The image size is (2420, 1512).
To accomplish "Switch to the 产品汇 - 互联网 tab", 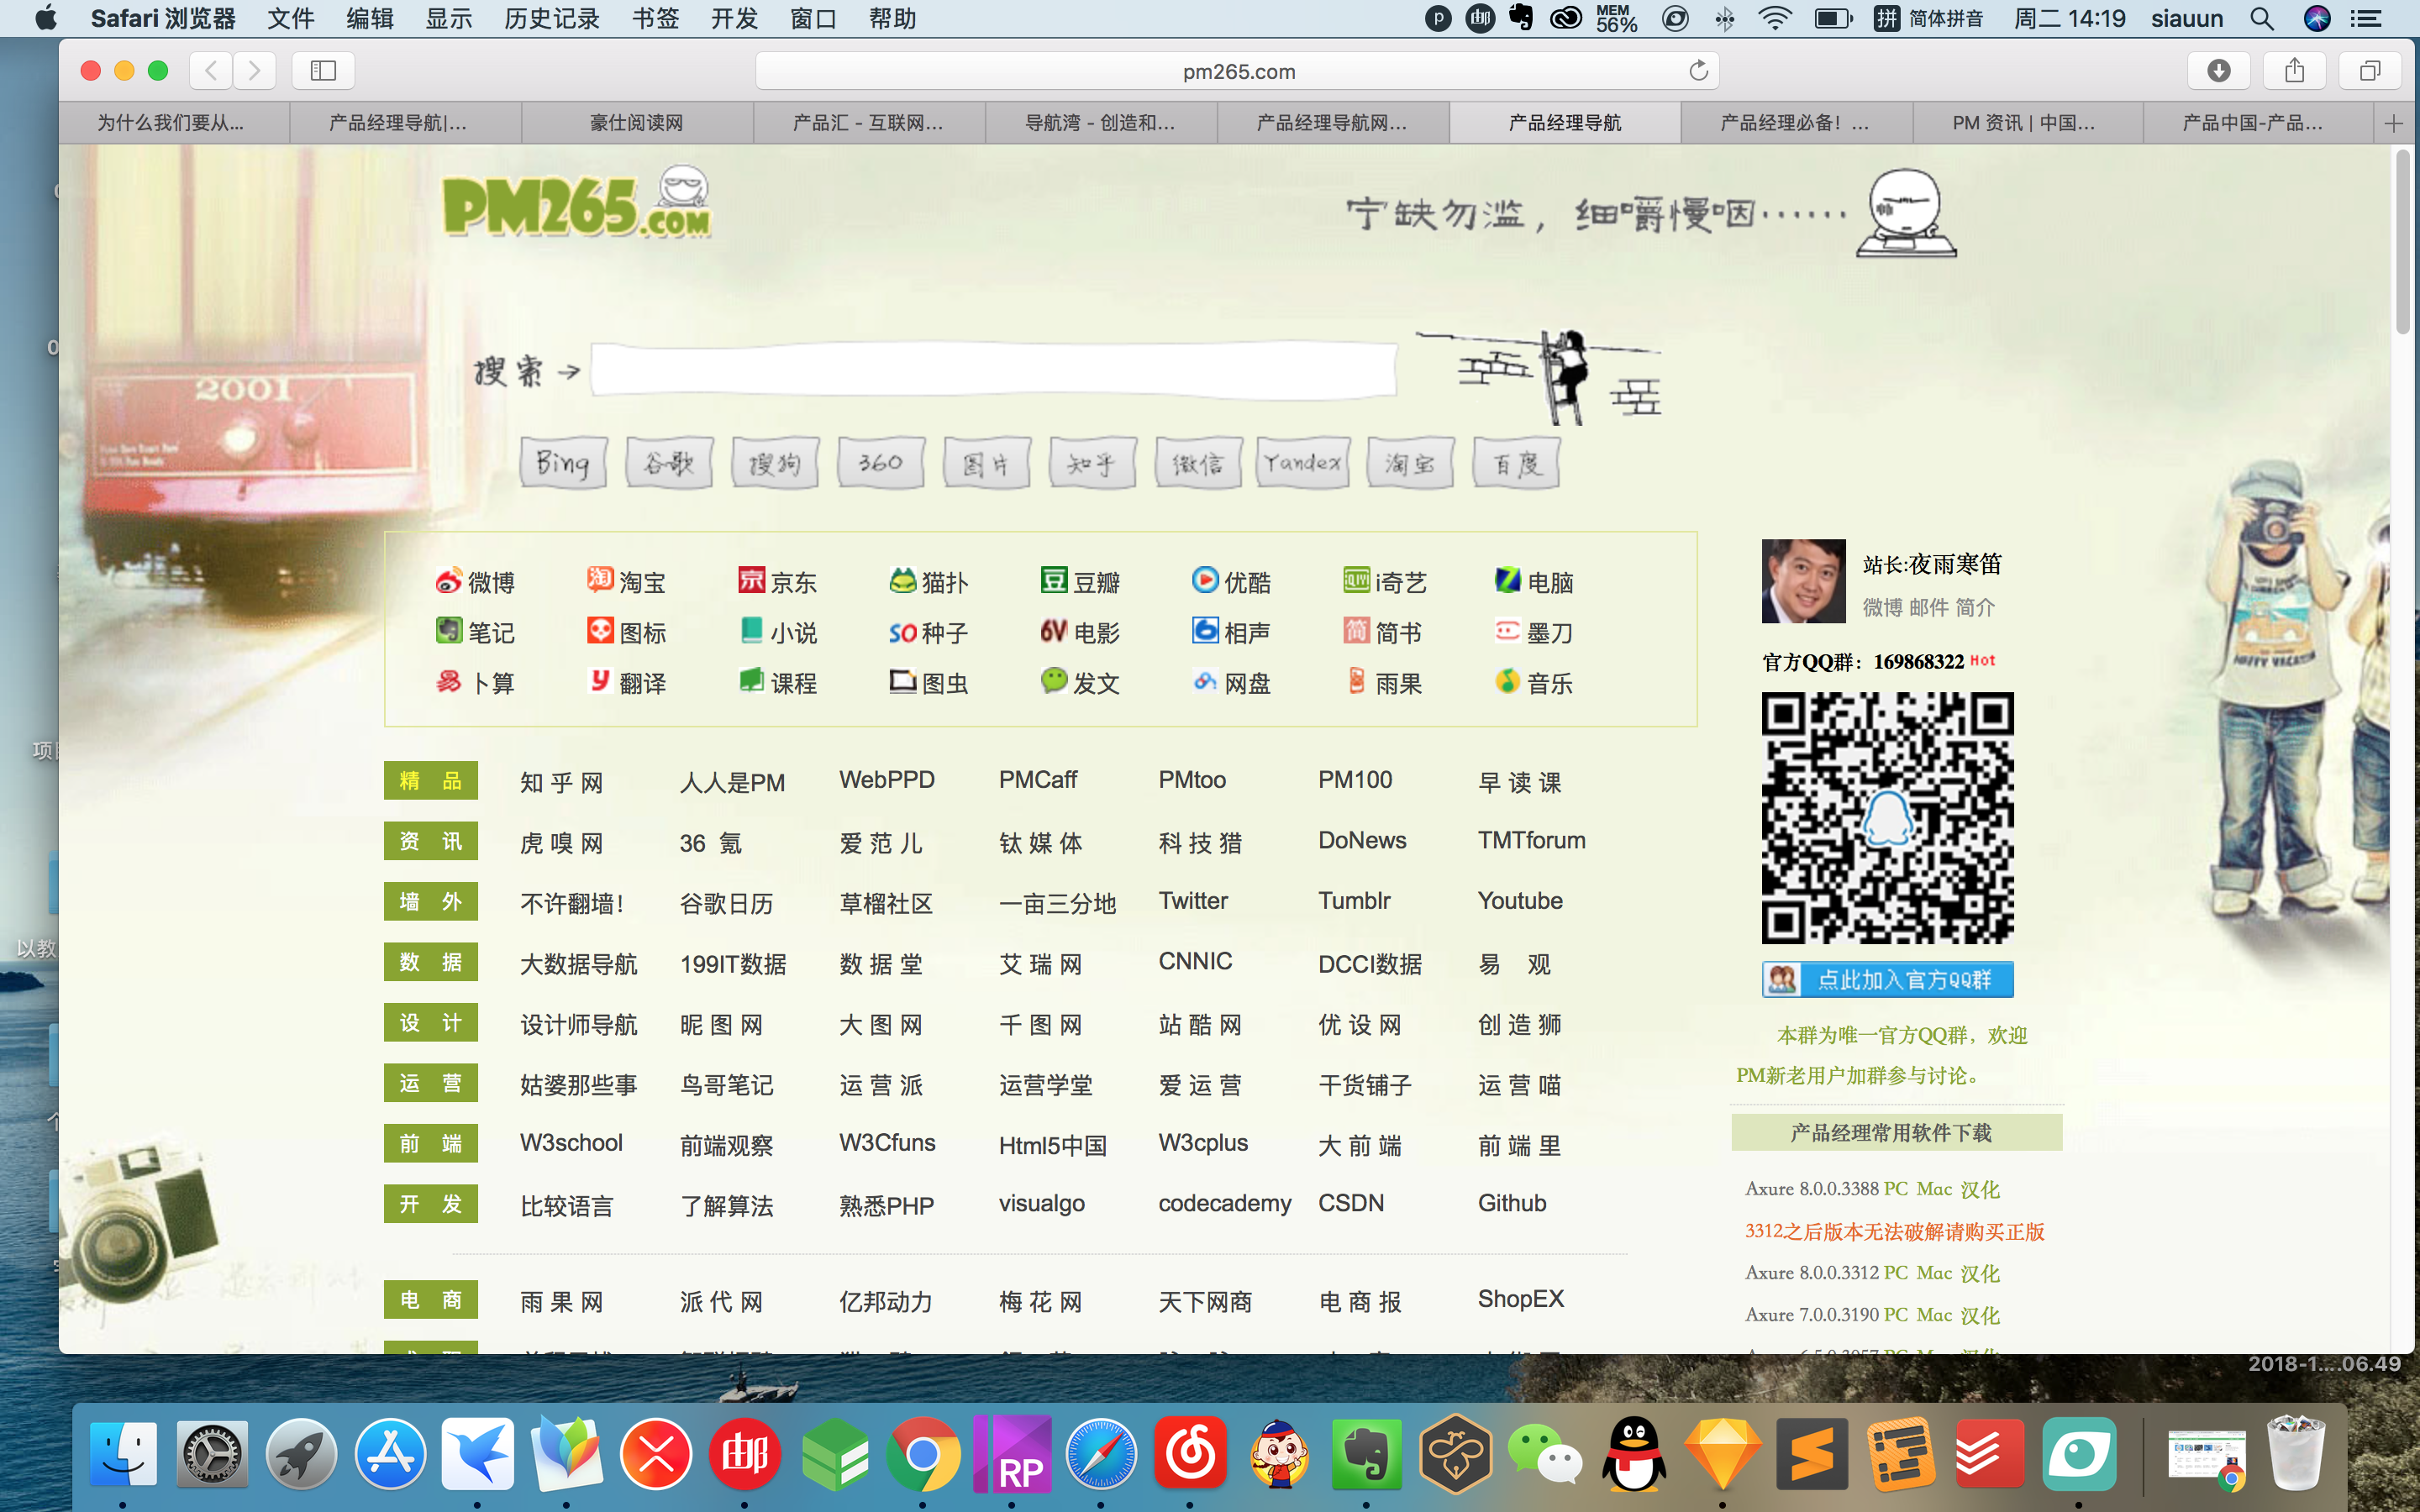I will (x=869, y=123).
